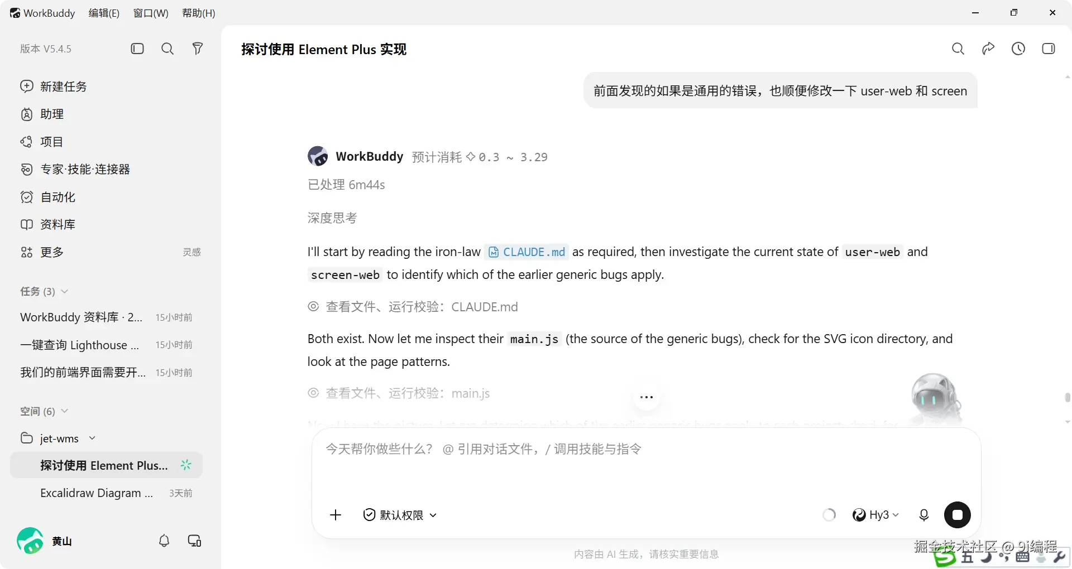Open the 编辑(E) menu
Screen dimensions: 1072x569
[x=104, y=13]
